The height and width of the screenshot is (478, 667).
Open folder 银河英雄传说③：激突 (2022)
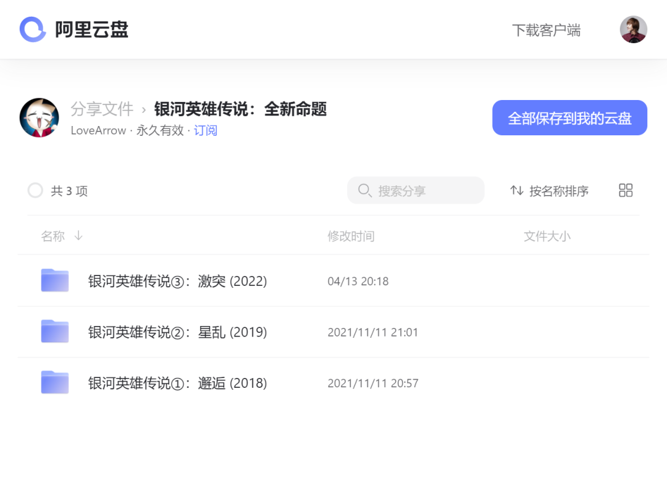(x=177, y=281)
